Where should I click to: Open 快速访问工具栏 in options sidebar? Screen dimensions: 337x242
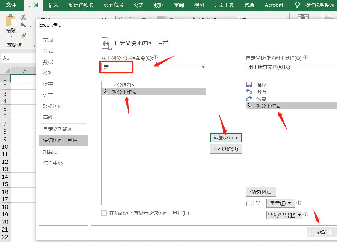click(63, 140)
